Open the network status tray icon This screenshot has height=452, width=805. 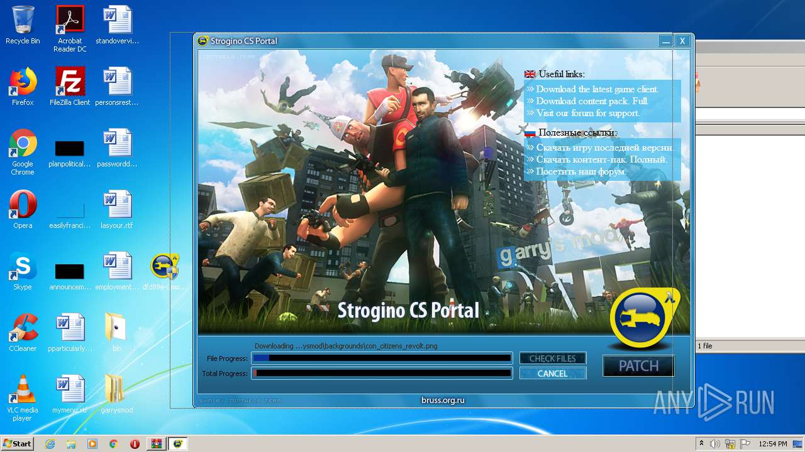(731, 444)
